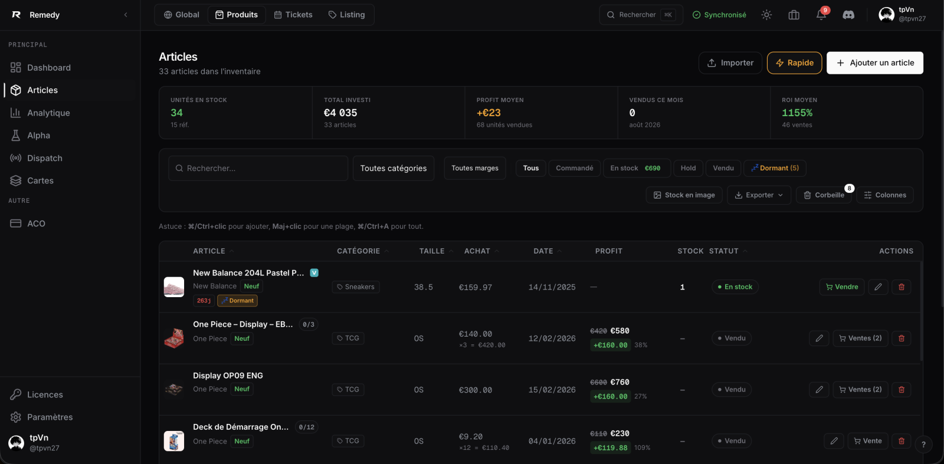Show only Dormant (5) articles

pyautogui.click(x=775, y=168)
